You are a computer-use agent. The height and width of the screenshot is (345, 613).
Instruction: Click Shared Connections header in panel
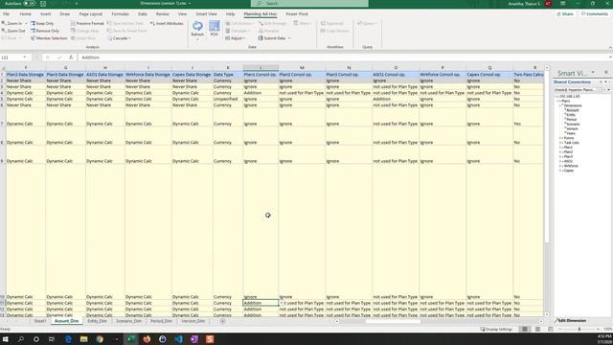[572, 81]
